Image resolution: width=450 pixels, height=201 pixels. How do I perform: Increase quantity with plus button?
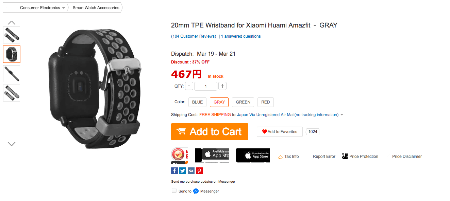(222, 86)
